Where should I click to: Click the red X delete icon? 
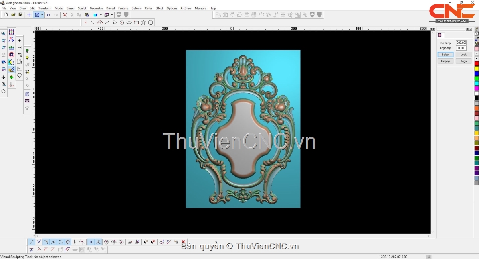(65, 15)
